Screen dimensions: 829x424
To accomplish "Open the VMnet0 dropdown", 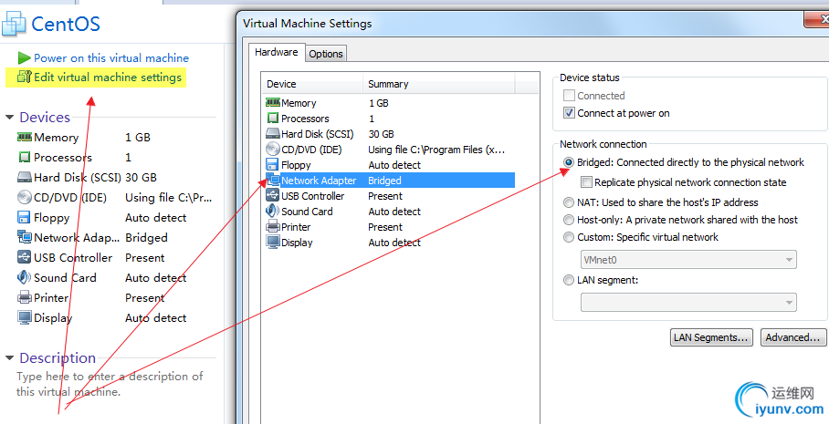I will click(x=688, y=259).
